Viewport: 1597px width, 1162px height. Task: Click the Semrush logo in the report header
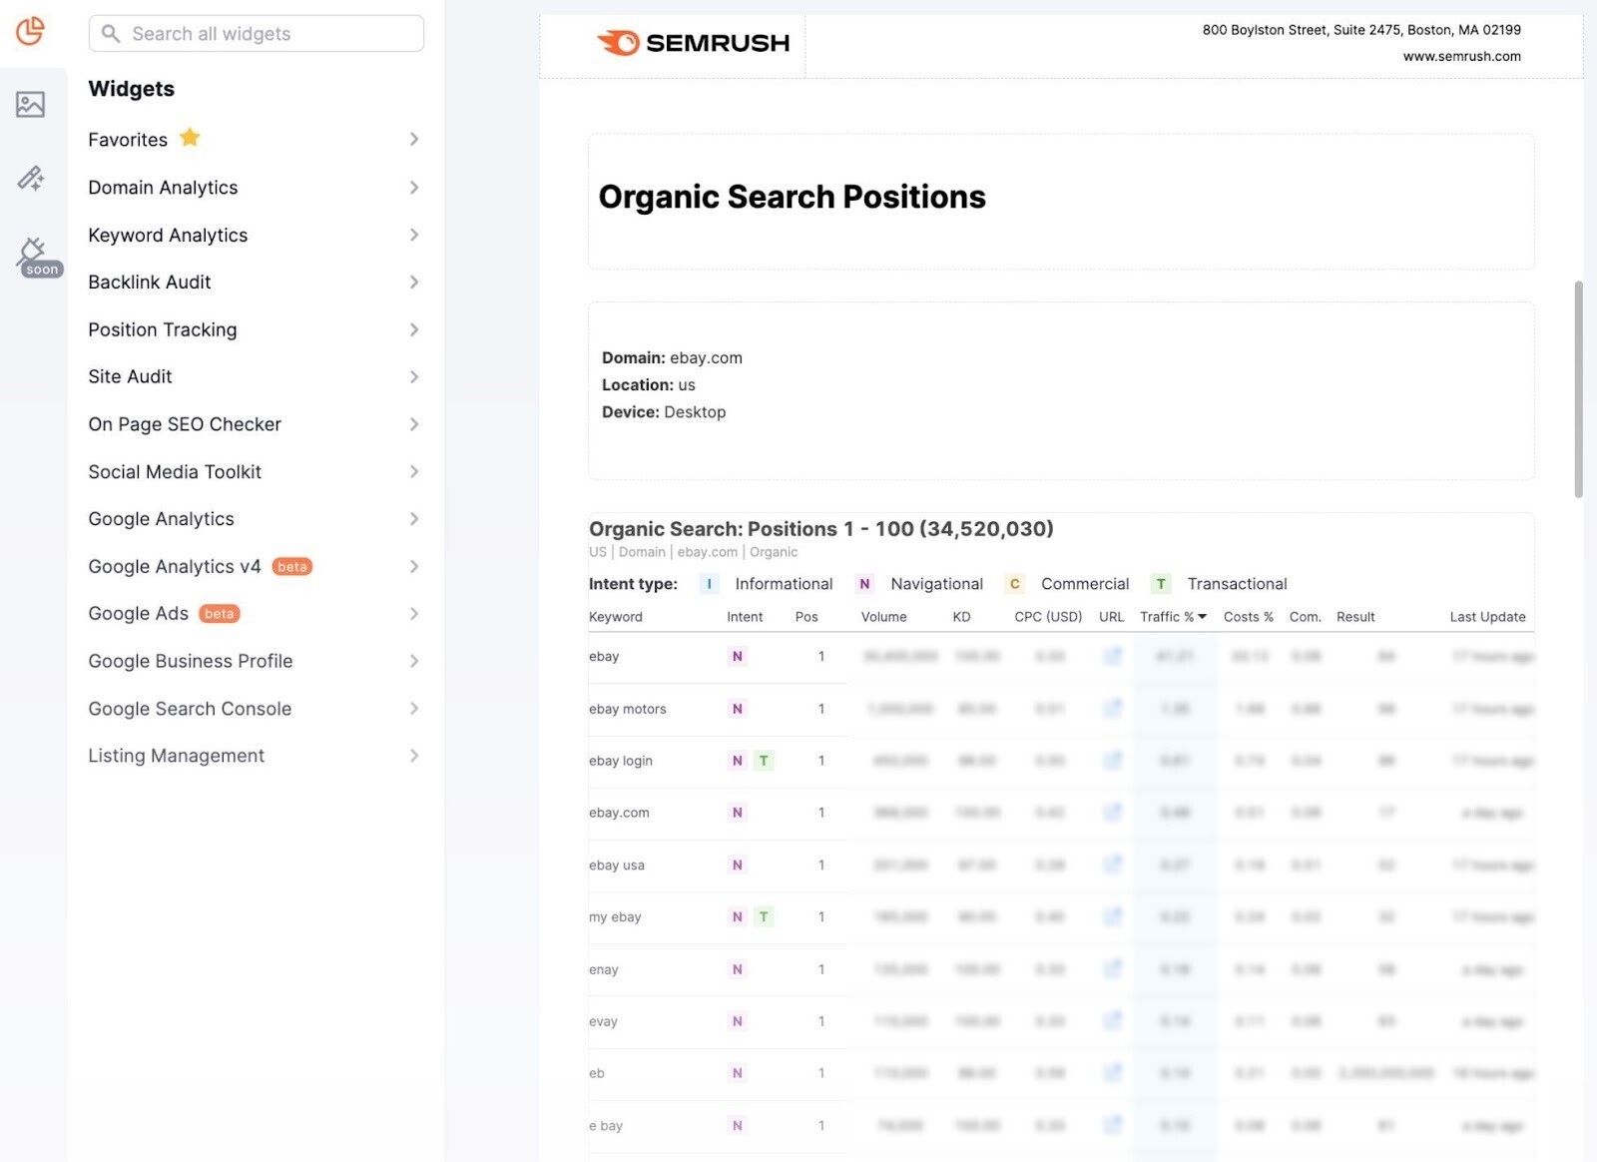[x=693, y=43]
